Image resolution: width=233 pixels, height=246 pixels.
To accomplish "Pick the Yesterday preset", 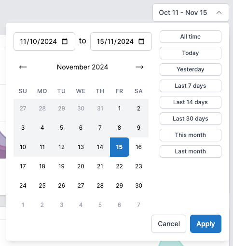I will point(191,69).
